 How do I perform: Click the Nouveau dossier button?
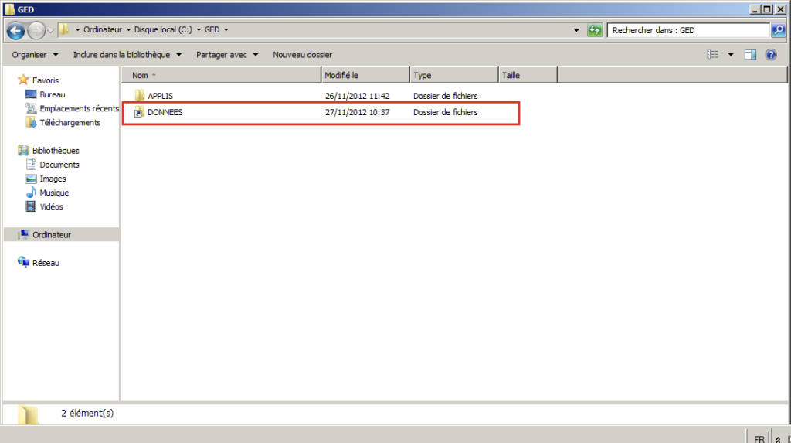coord(302,55)
